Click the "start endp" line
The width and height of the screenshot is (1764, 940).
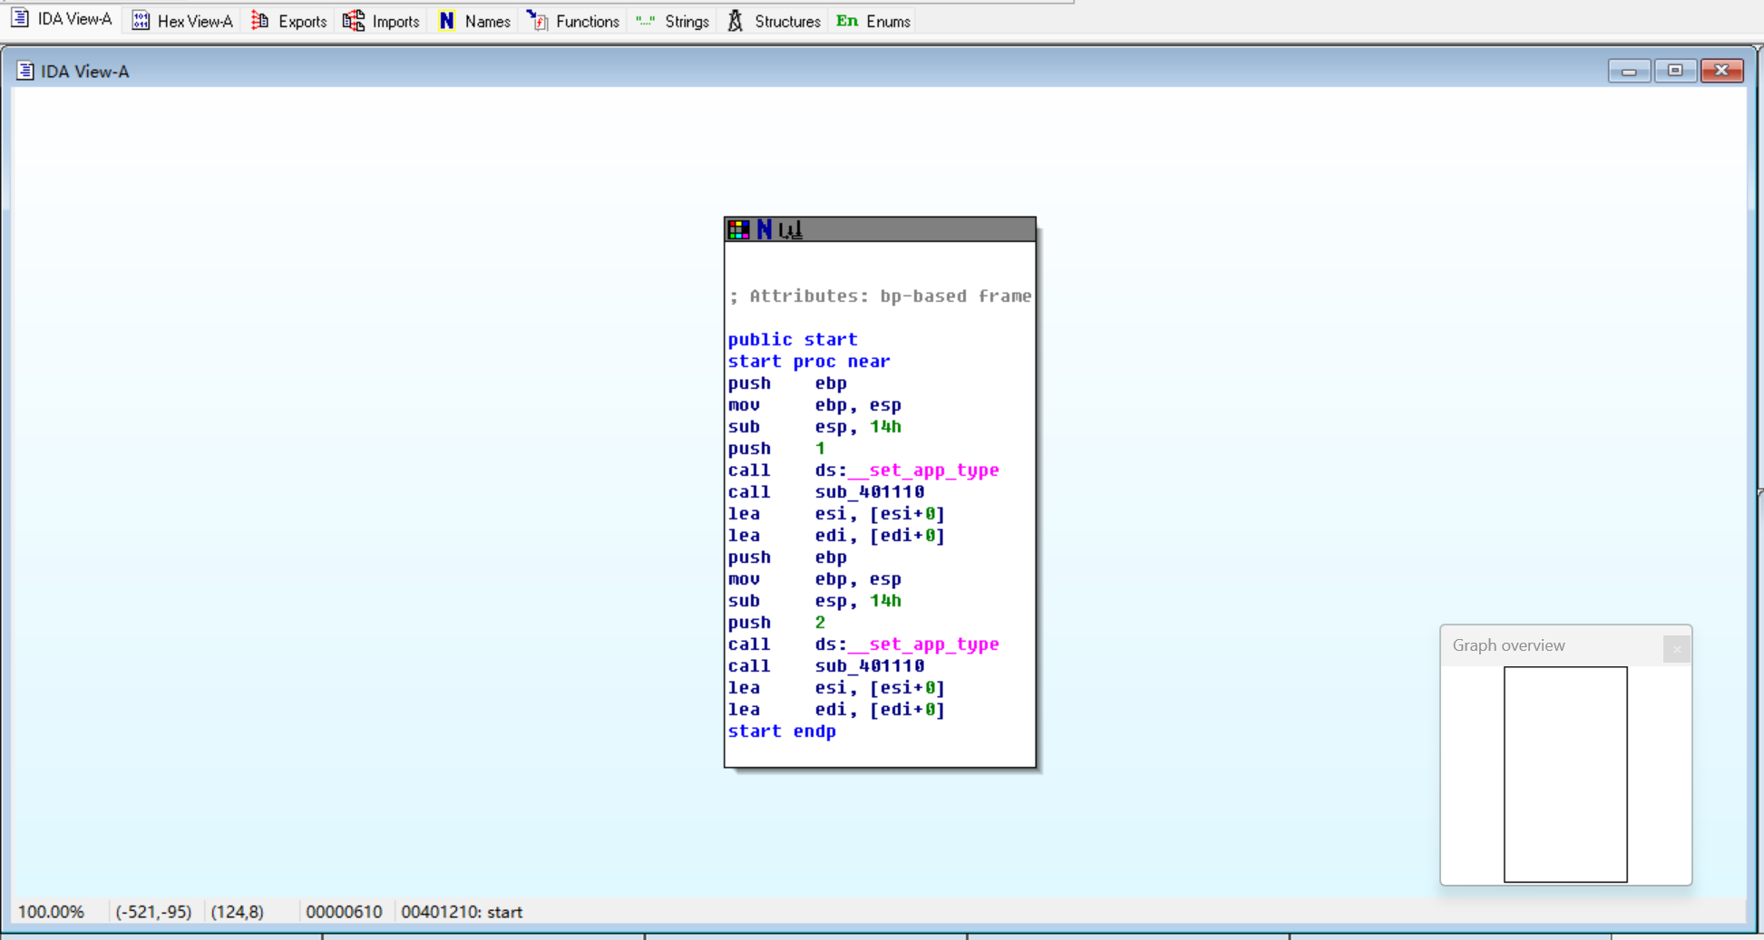[x=782, y=732]
